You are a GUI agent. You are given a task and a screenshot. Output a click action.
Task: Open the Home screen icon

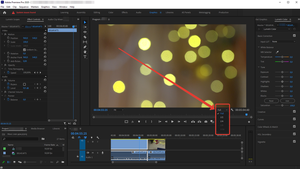coord(4,13)
